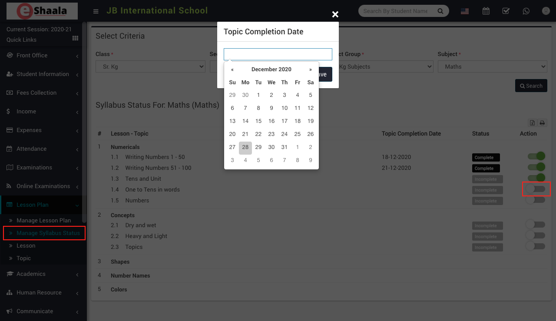Viewport: 556px width, 321px height.
Task: Disable the Writing Numbers 1 - 50 toggle
Action: (536, 156)
